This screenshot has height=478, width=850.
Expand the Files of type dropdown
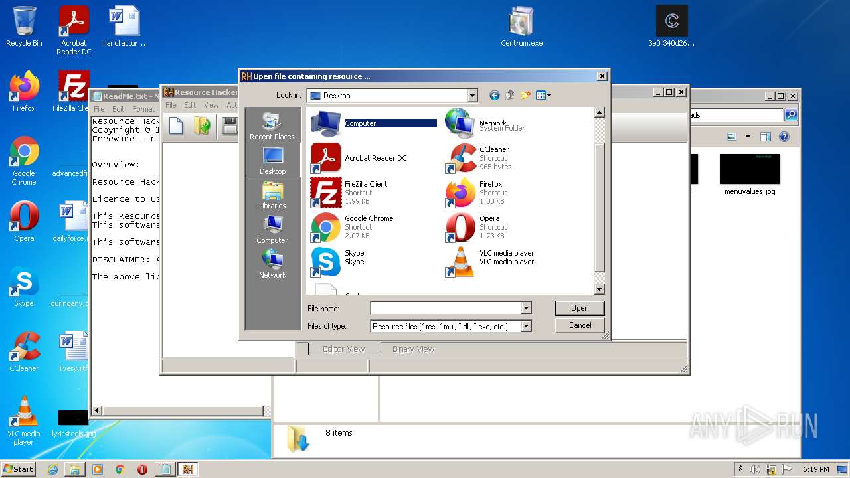tap(526, 326)
